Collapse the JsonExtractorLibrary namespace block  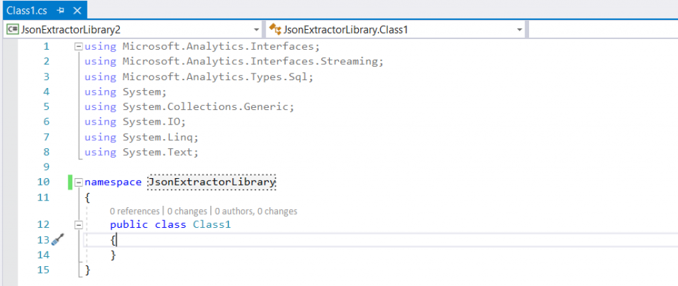pos(79,182)
